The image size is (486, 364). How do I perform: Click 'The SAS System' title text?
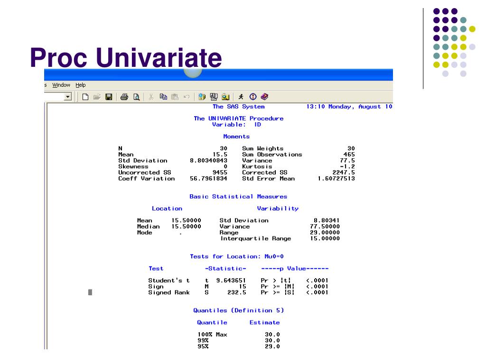tap(239, 107)
